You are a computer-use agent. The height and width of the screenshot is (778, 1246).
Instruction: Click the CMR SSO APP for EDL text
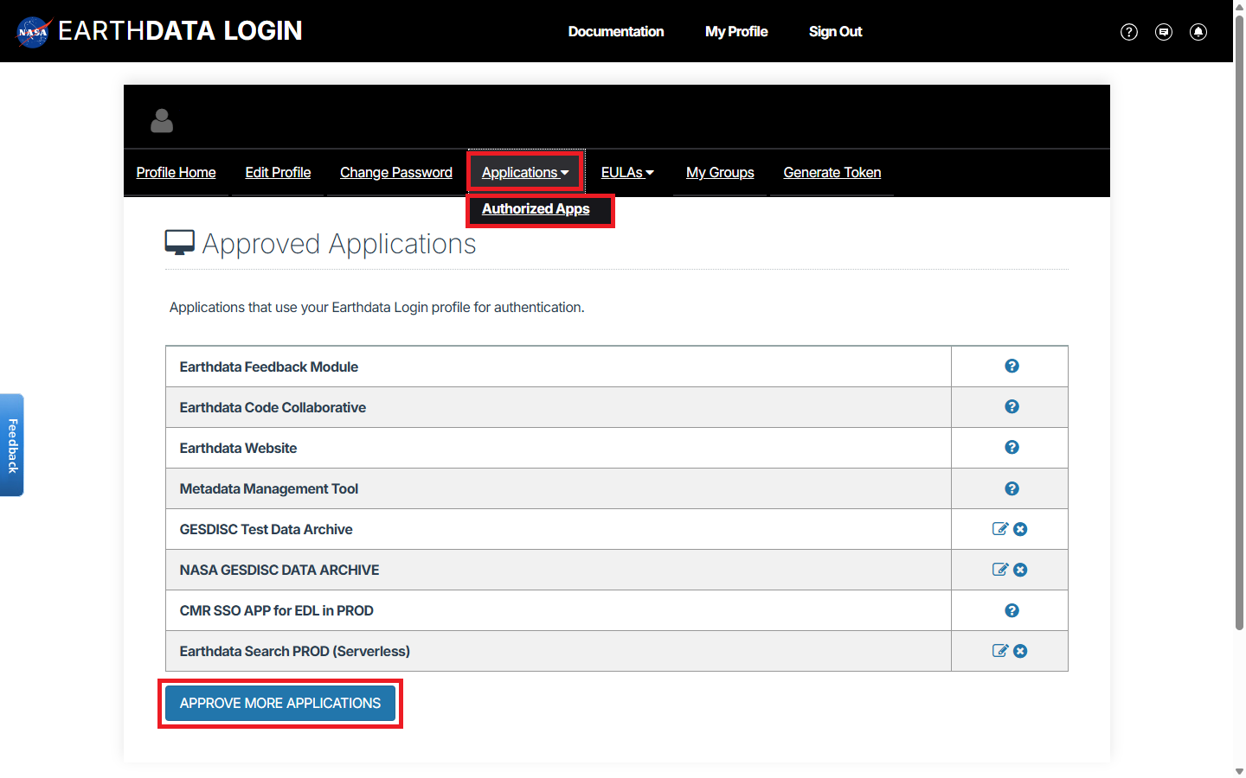coord(277,610)
